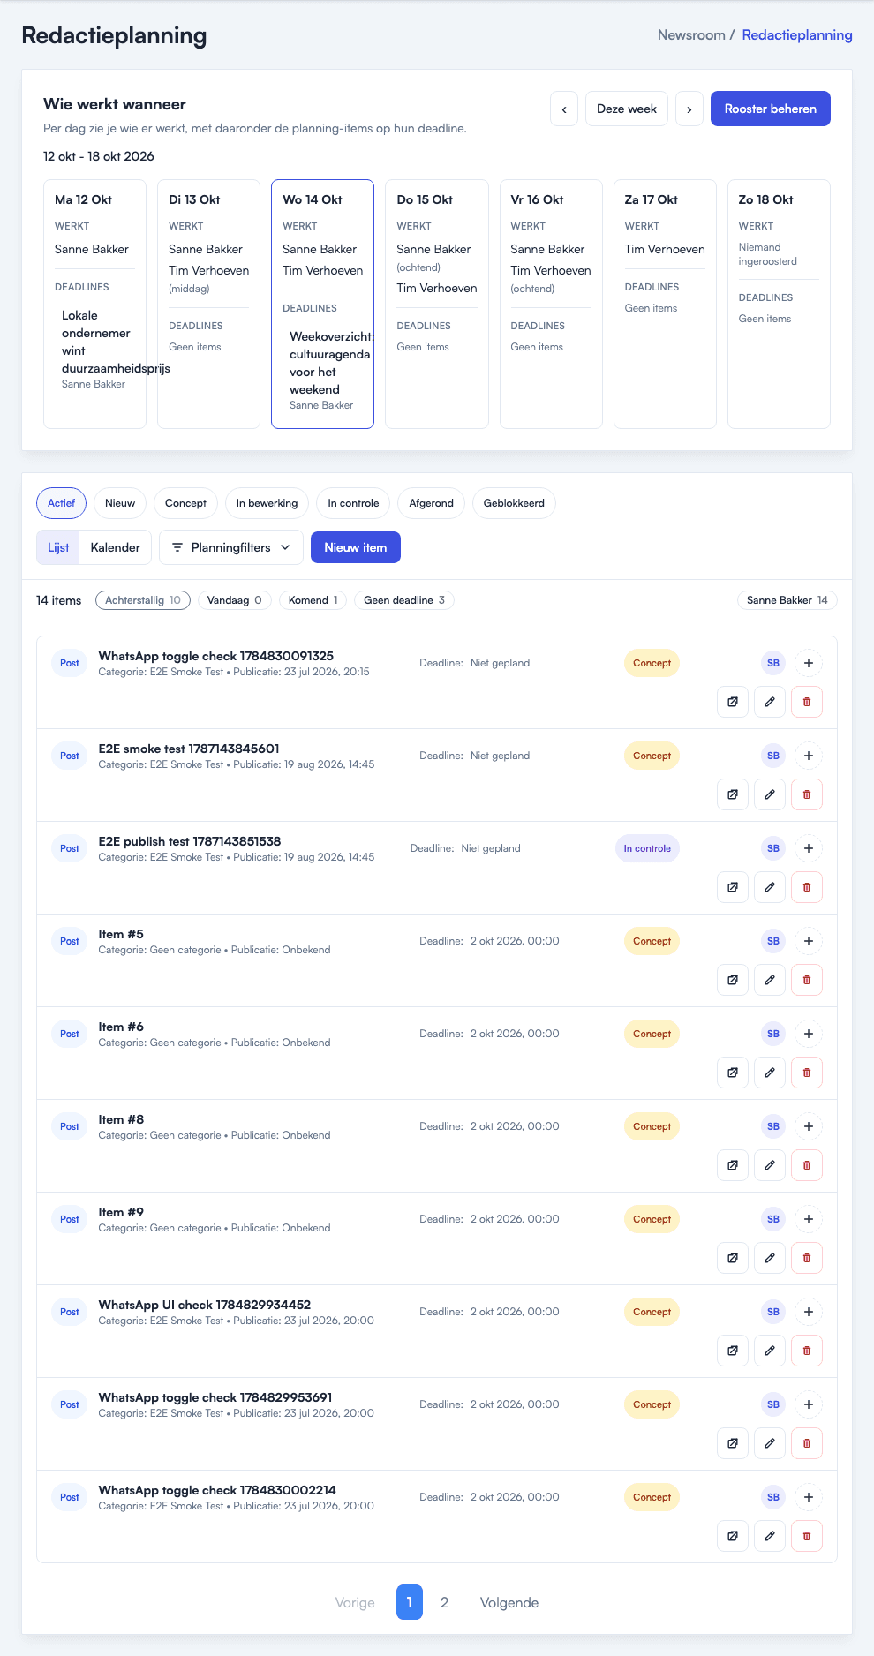The height and width of the screenshot is (1656, 874).
Task: Edit WhatsApp toggle check 1784830002214 with the pencil
Action: coord(770,1536)
